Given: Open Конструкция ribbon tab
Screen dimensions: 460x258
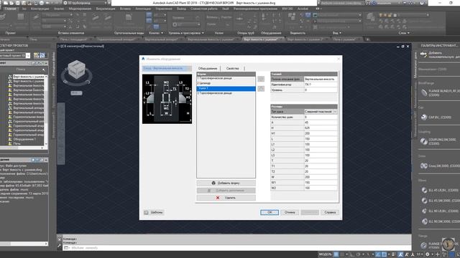Looking at the screenshot, I should click(x=40, y=9).
